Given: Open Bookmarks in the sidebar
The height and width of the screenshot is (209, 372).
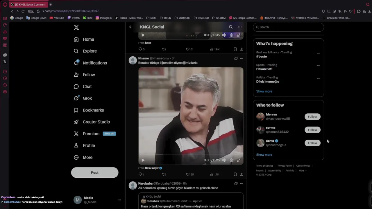Looking at the screenshot, I should coord(89,110).
